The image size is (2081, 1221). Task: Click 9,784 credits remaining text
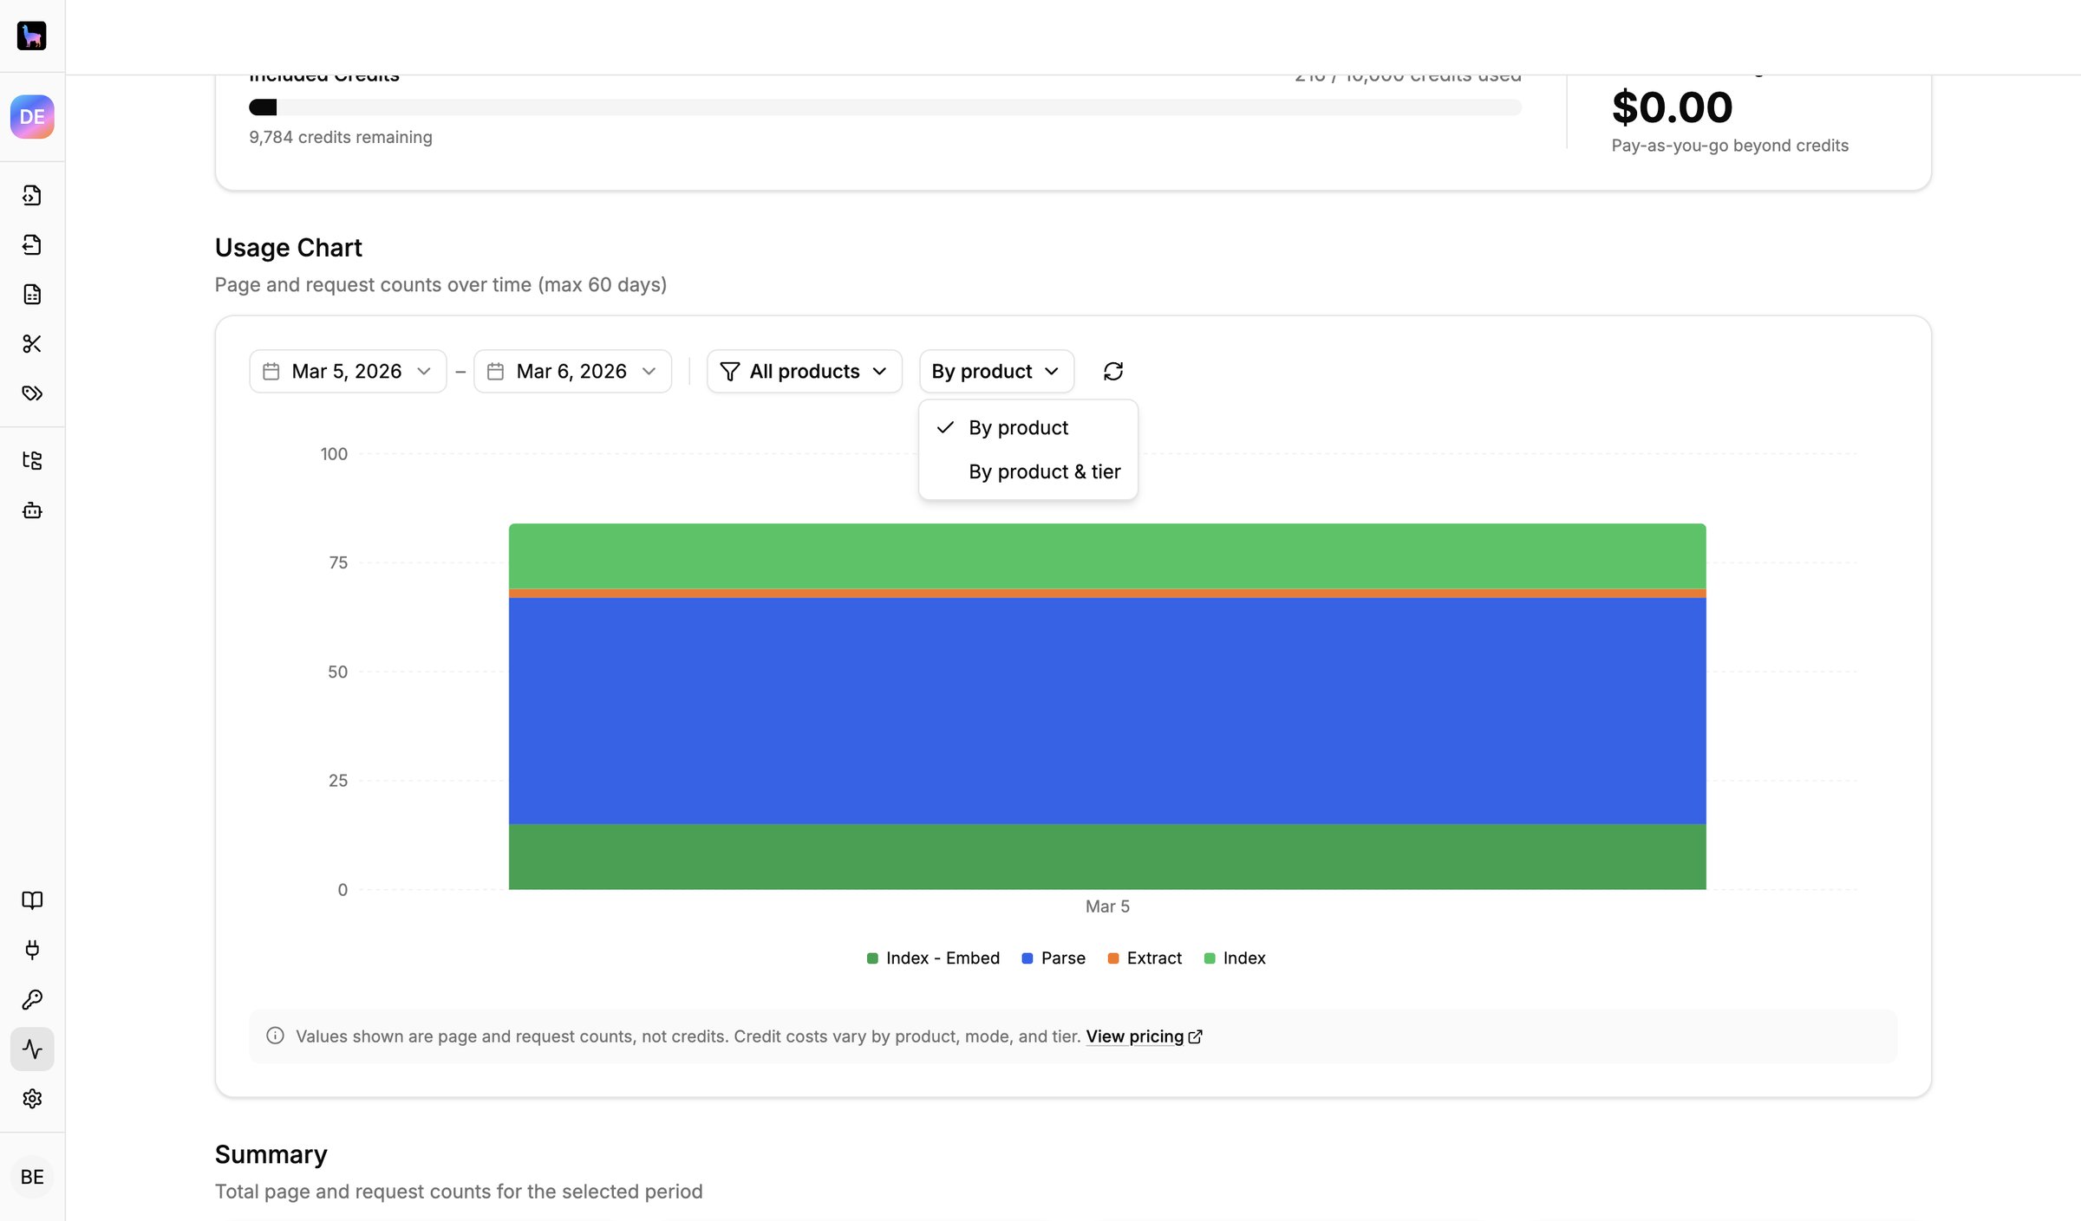(341, 137)
